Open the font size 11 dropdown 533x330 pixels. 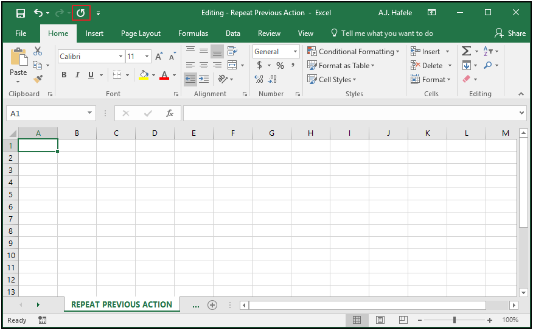147,57
